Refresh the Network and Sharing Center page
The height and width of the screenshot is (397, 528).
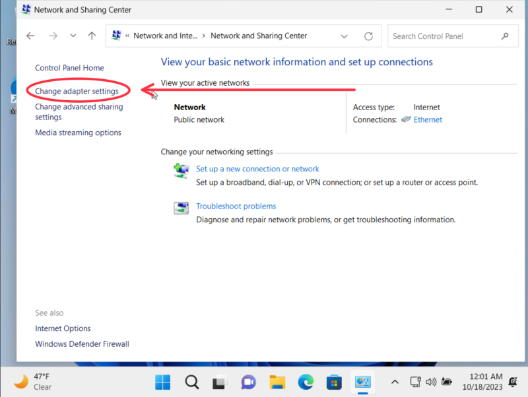(x=367, y=36)
